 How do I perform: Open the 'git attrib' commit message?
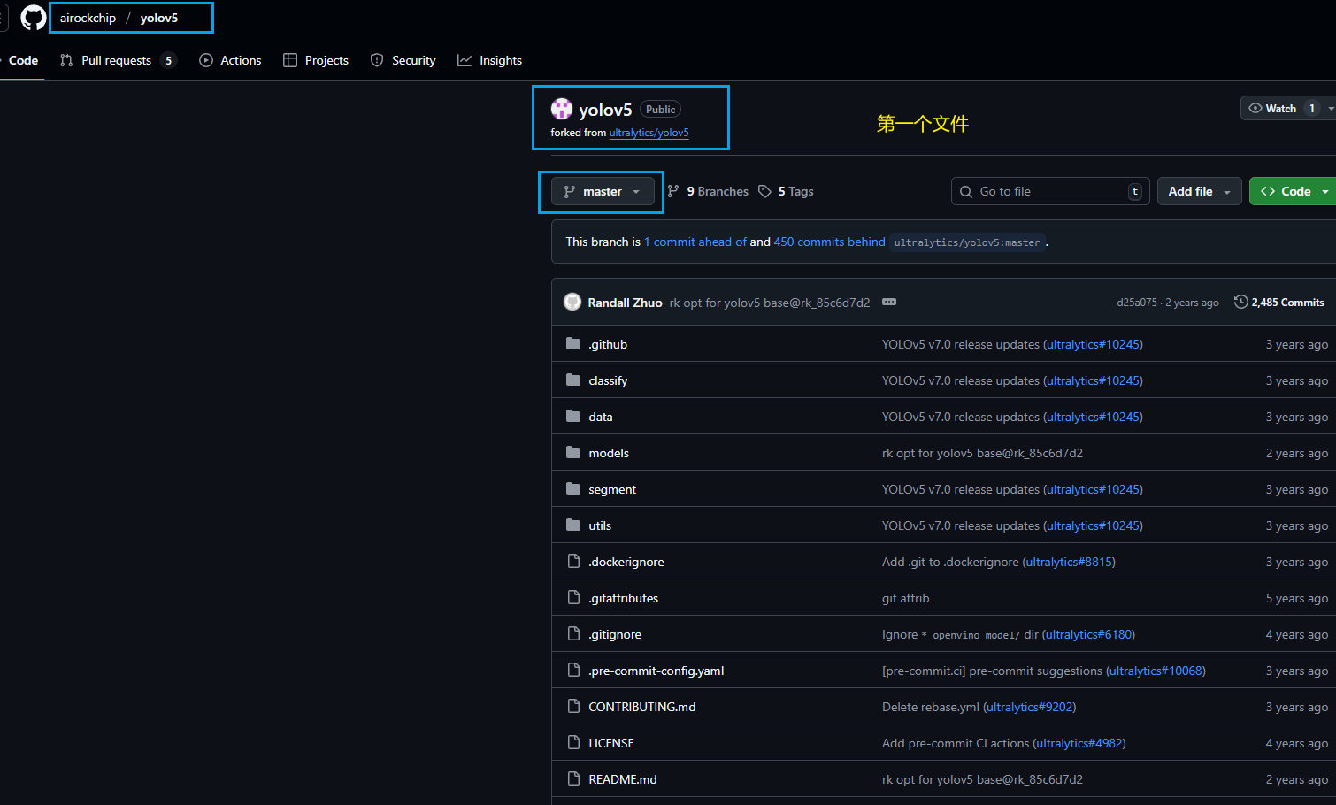click(x=905, y=598)
